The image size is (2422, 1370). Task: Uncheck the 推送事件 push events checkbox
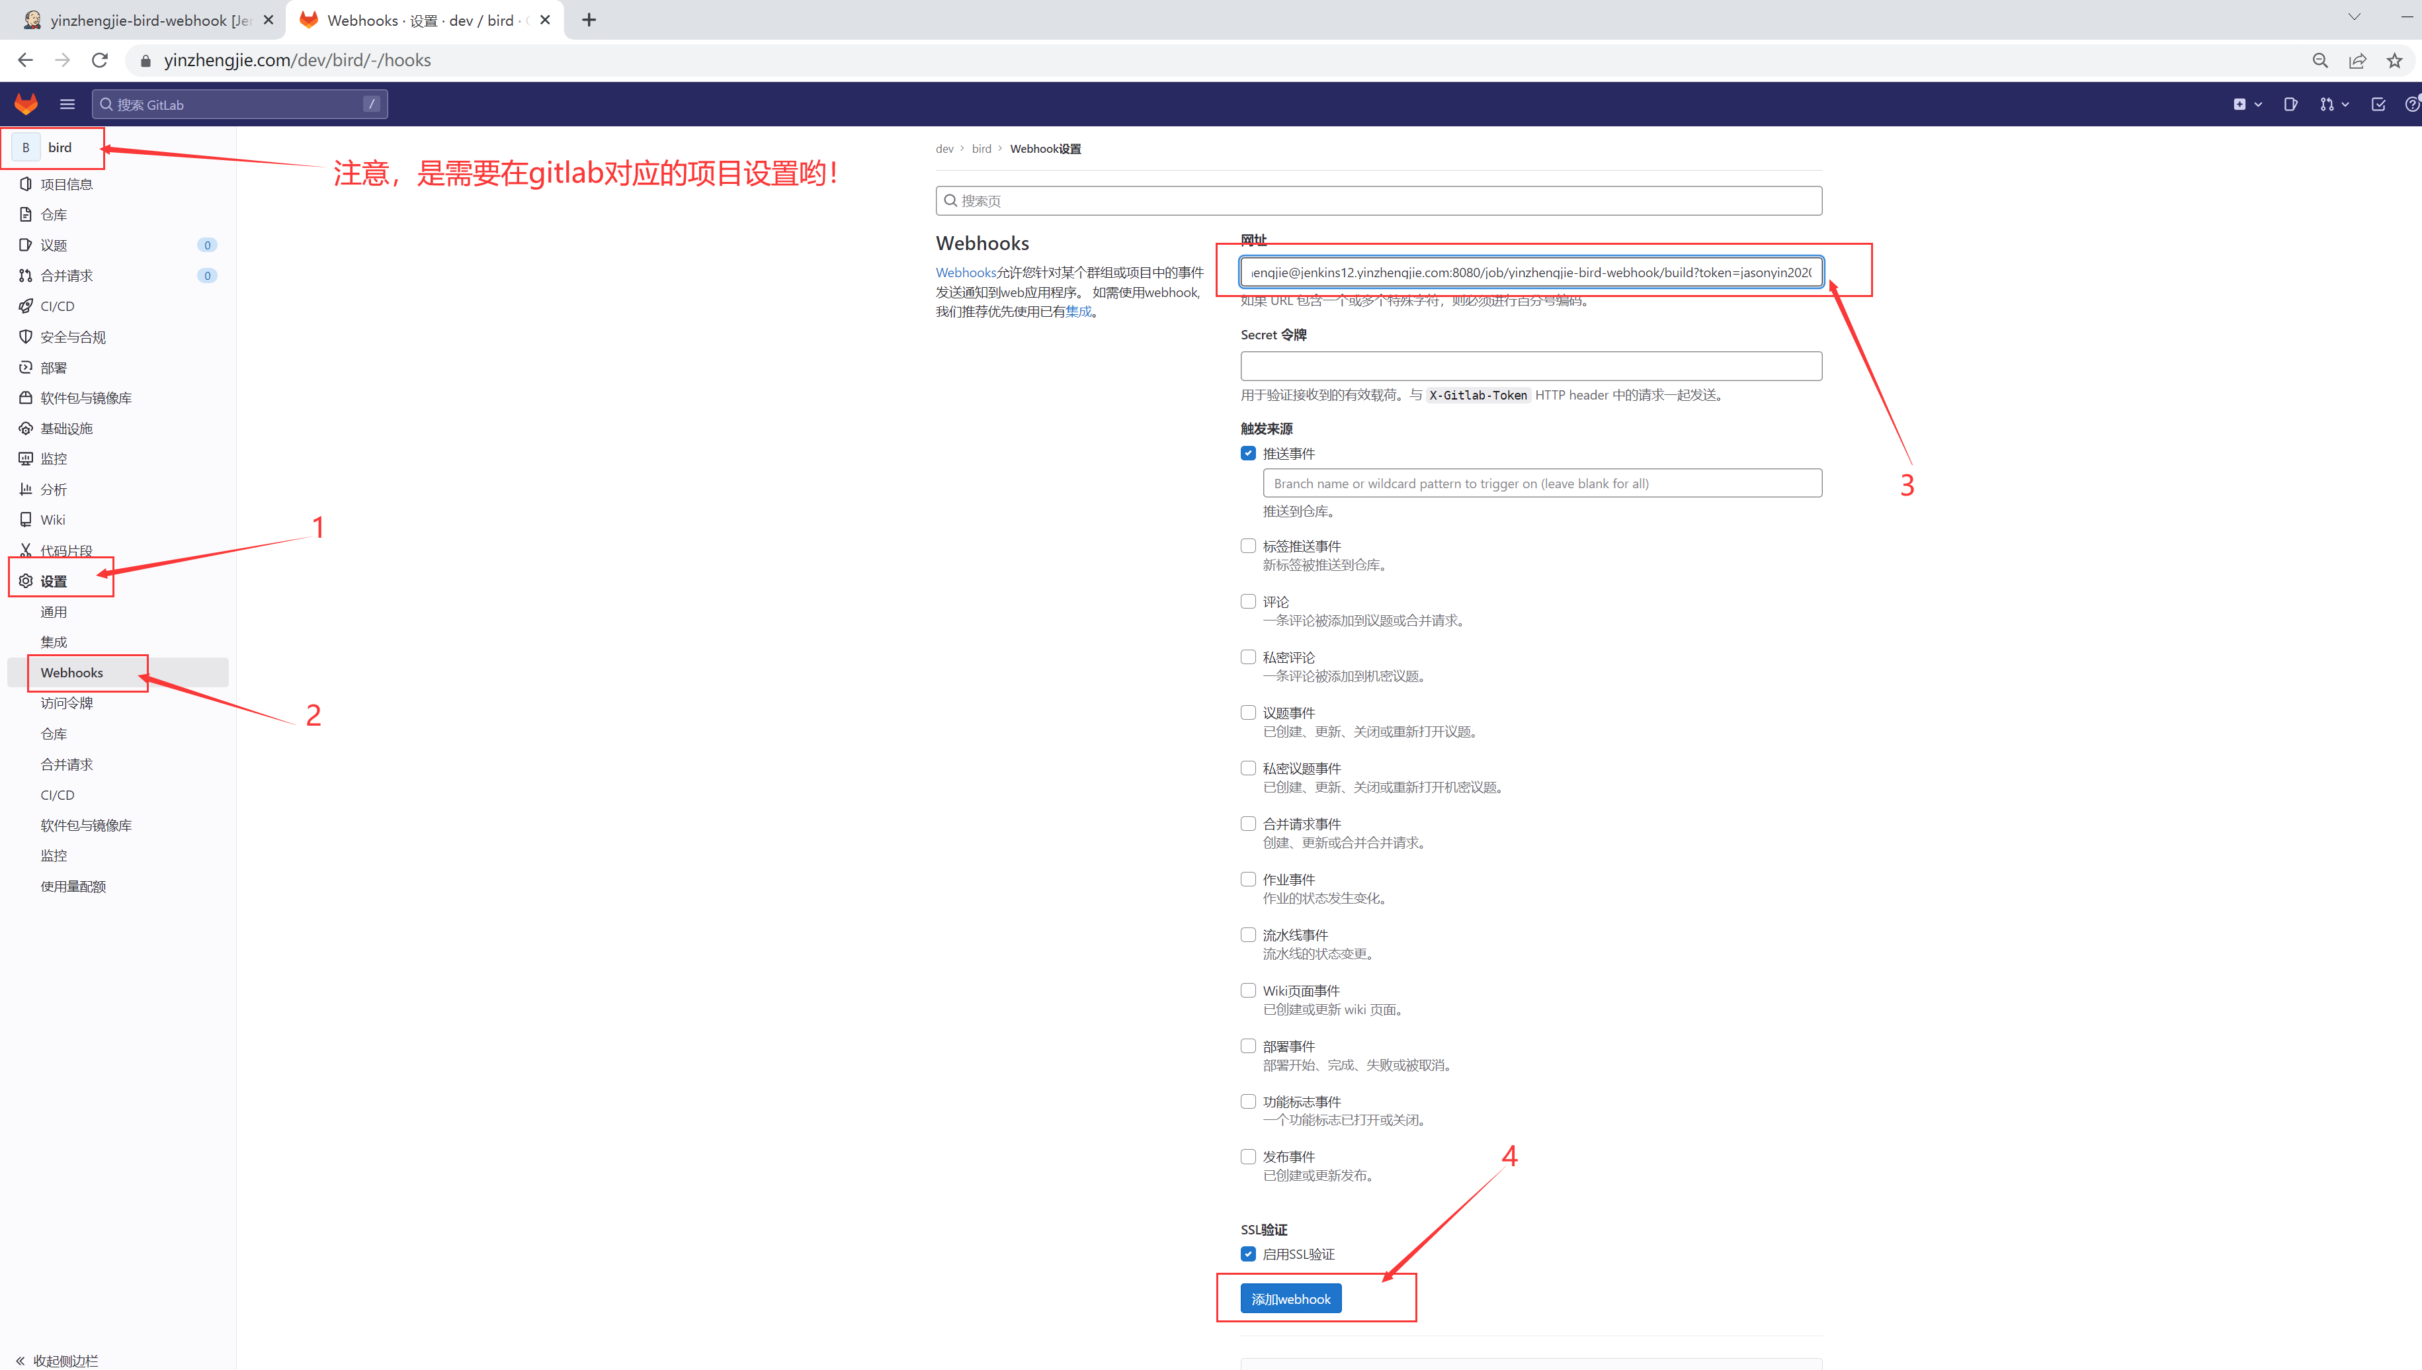click(x=1248, y=452)
